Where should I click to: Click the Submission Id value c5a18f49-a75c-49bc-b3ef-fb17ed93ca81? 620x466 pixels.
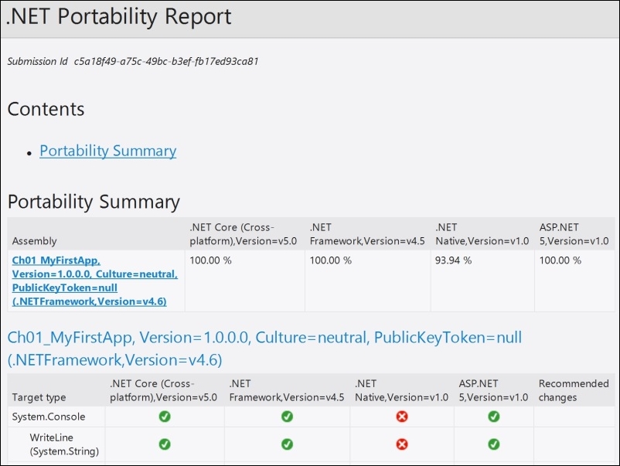point(166,61)
